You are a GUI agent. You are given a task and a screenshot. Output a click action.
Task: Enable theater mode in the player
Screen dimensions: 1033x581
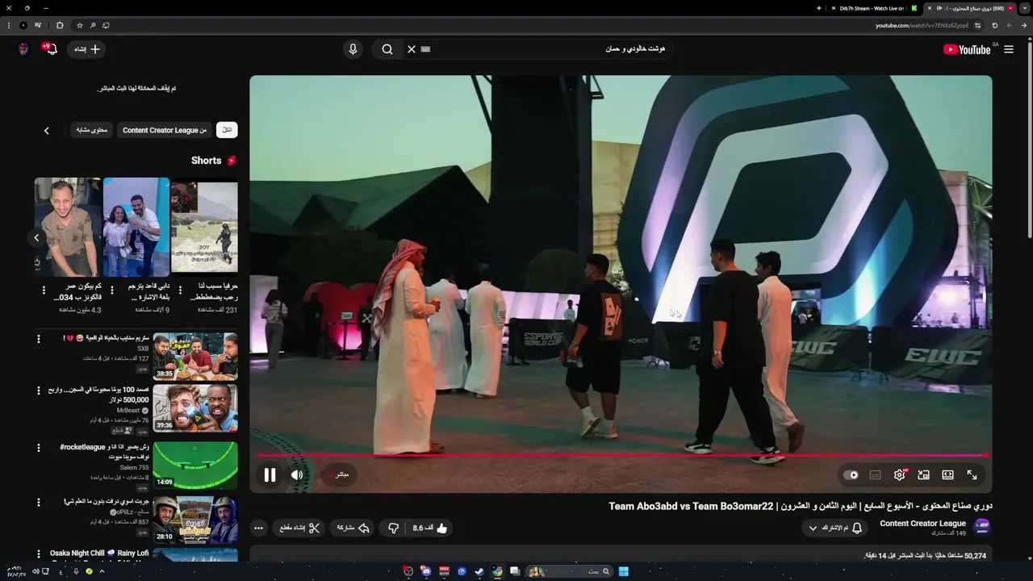click(947, 475)
